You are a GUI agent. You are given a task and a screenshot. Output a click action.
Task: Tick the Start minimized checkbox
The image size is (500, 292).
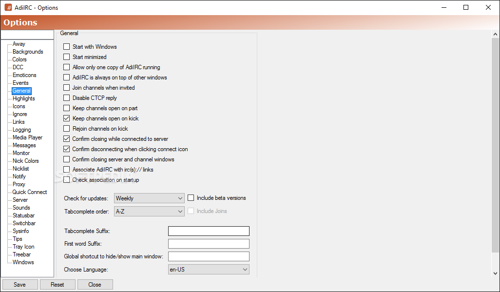point(66,57)
